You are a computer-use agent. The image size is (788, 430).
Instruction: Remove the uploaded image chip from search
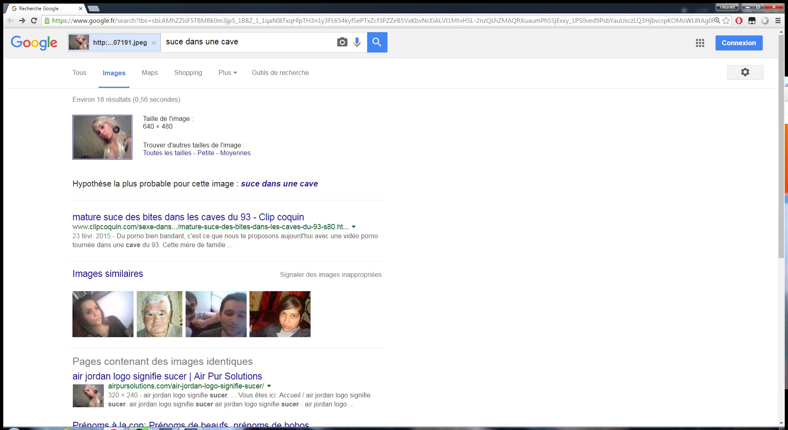coord(153,43)
